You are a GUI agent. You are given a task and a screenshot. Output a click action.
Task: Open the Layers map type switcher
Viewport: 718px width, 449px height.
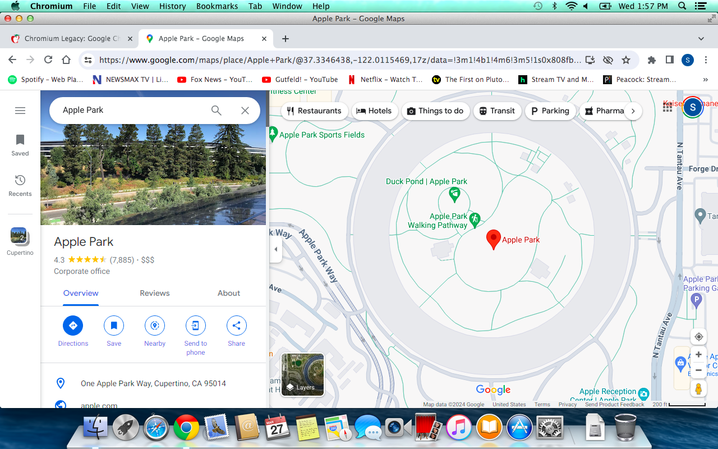pos(302,374)
